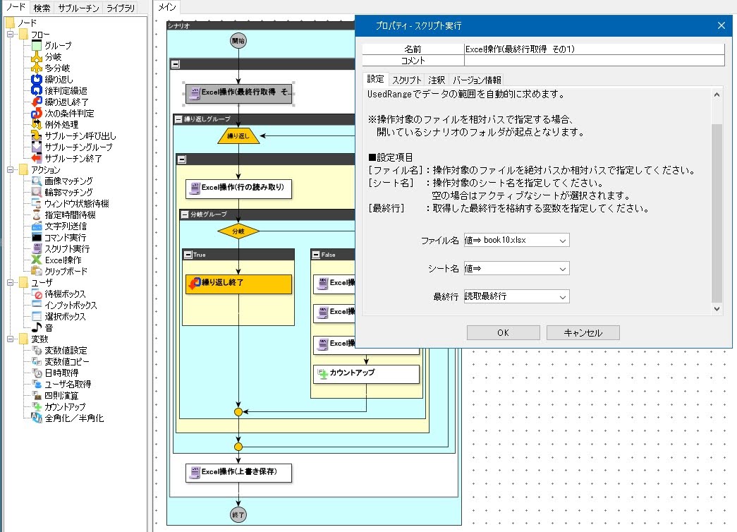Select the 繰り返し終了 flowchart node
The width and height of the screenshot is (737, 532).
239,284
